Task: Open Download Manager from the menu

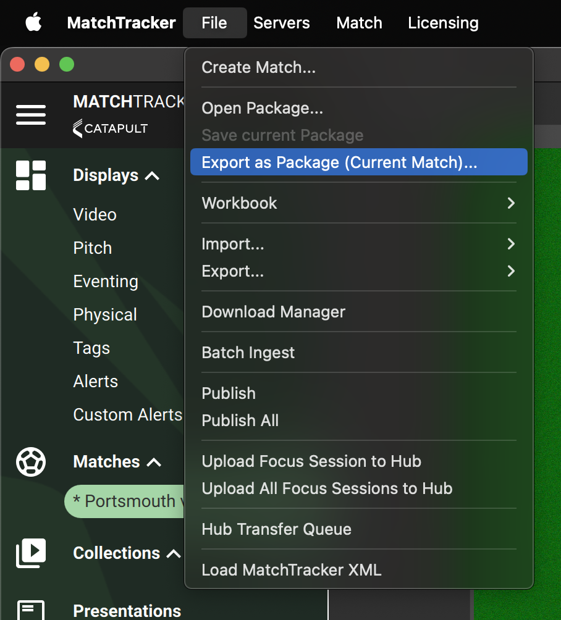Action: point(359,312)
